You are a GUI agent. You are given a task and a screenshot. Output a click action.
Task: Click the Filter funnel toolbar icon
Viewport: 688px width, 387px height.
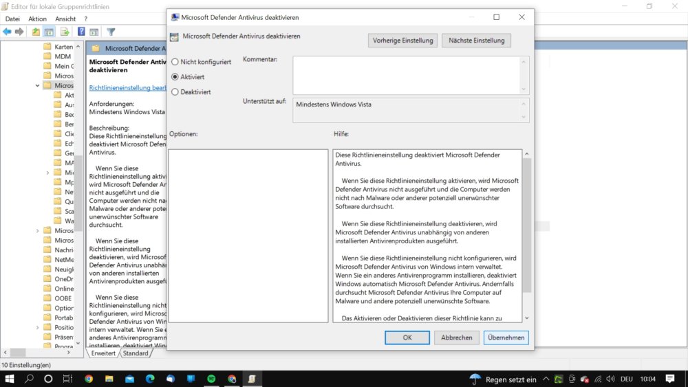[x=111, y=32]
